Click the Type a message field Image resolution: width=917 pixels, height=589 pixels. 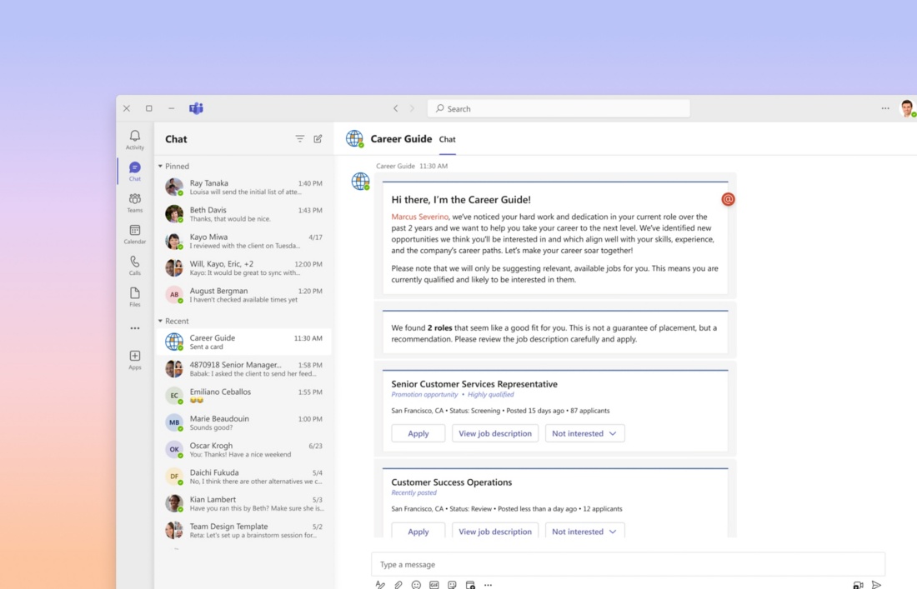click(x=628, y=565)
